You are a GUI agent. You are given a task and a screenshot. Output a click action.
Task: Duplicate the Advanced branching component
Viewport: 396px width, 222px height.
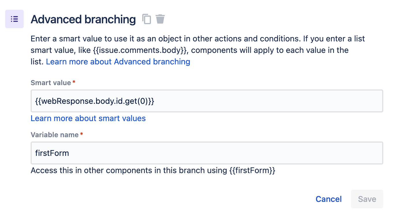click(147, 19)
